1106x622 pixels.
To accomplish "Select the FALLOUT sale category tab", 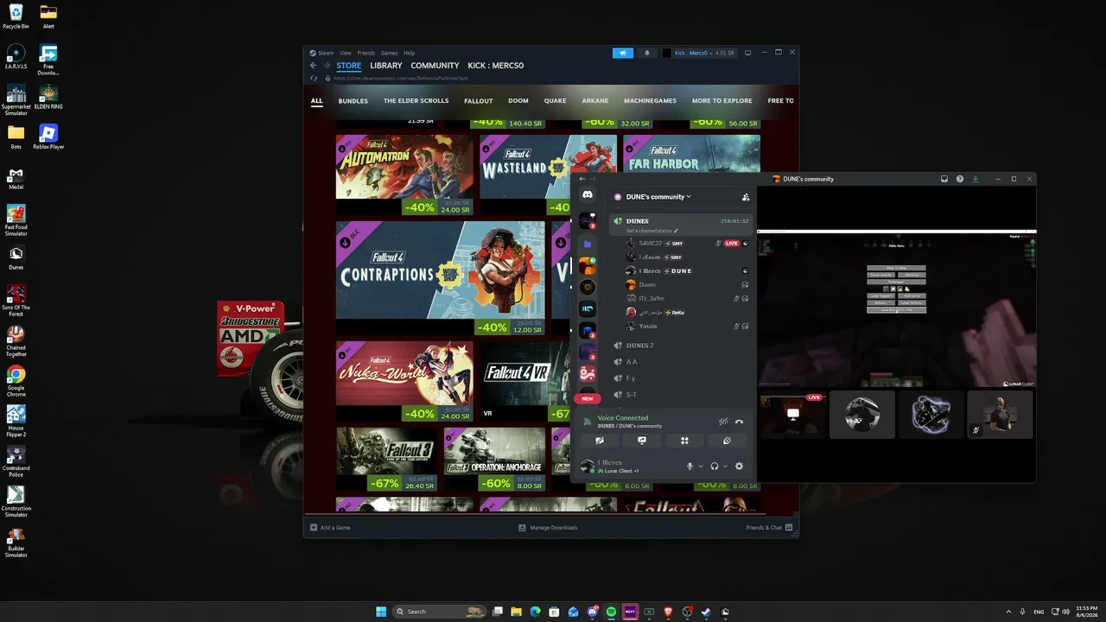I will pos(479,101).
